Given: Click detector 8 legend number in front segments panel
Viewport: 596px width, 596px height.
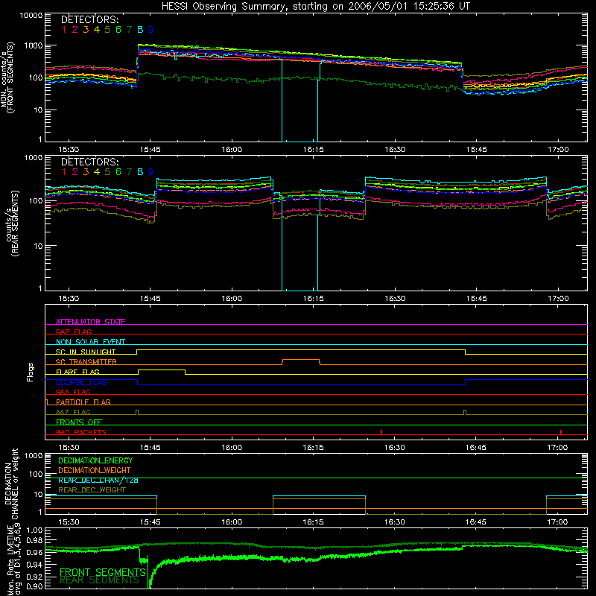Looking at the screenshot, I should point(140,30).
